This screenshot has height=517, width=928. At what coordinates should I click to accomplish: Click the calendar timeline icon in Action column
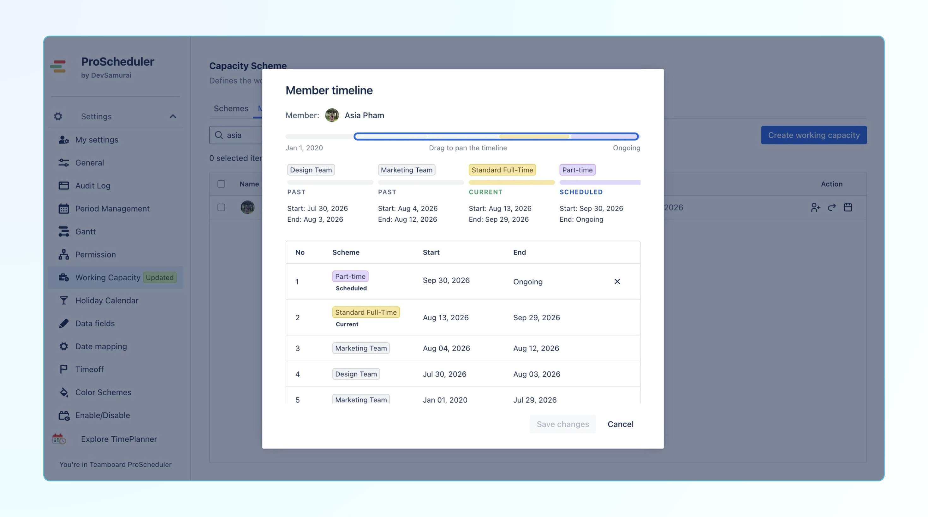coord(848,207)
